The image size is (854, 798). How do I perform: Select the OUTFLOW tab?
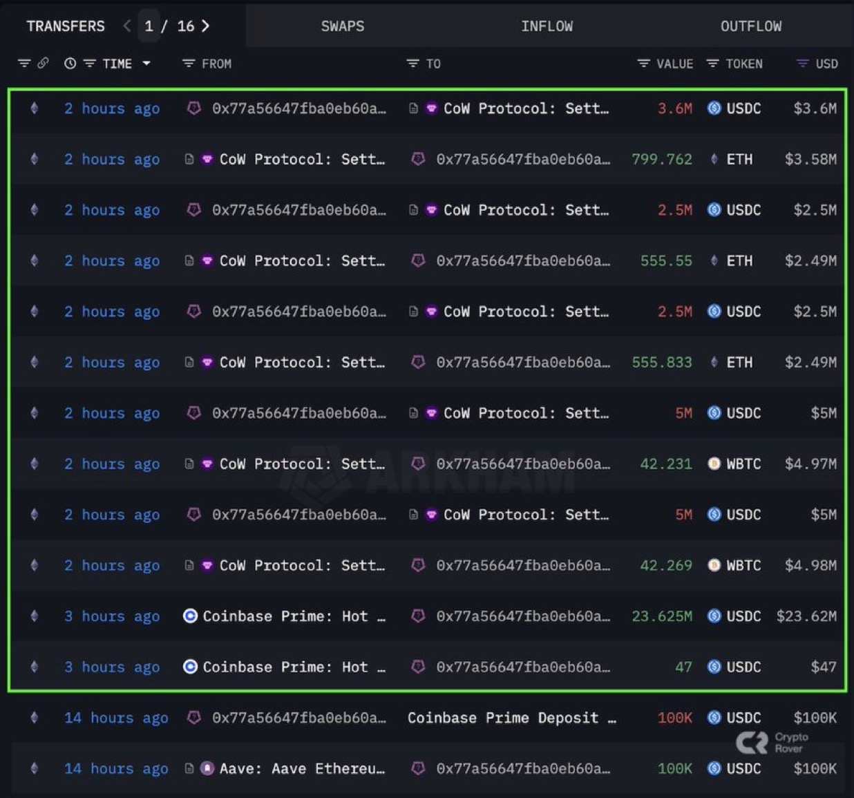click(751, 26)
